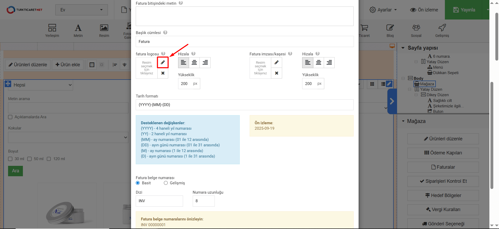Click the Faturalar button
The image size is (499, 229).
pyautogui.click(x=443, y=167)
